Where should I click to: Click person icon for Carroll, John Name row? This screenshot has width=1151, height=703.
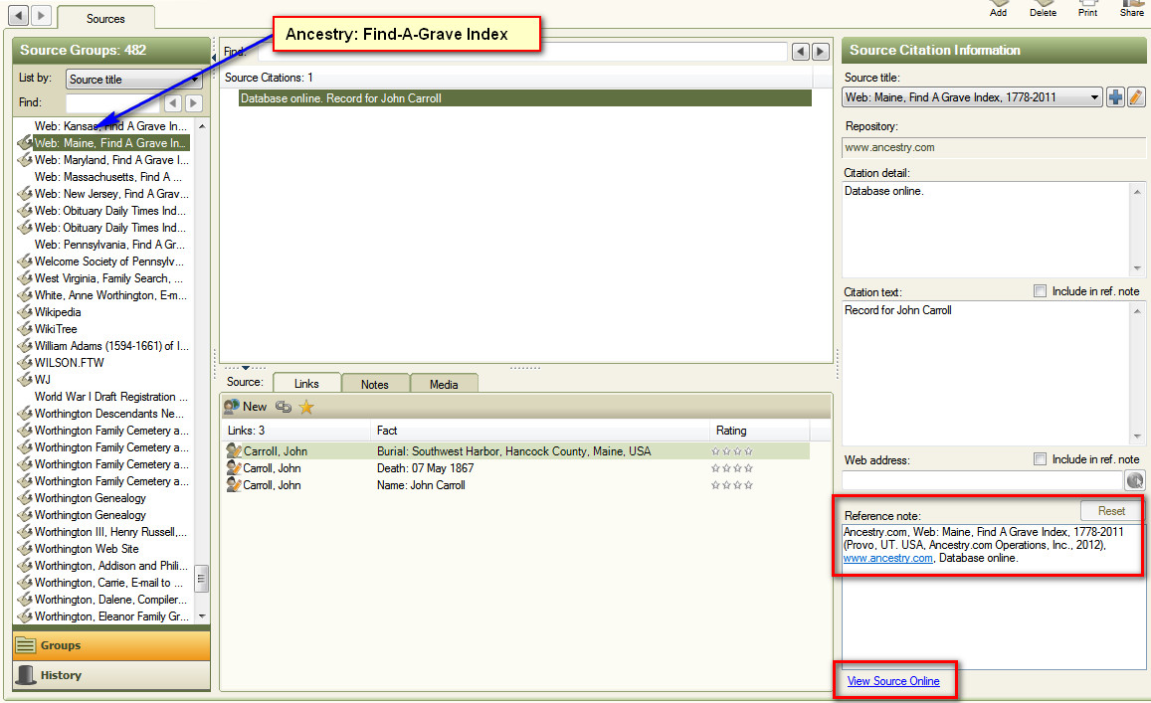[x=234, y=485]
